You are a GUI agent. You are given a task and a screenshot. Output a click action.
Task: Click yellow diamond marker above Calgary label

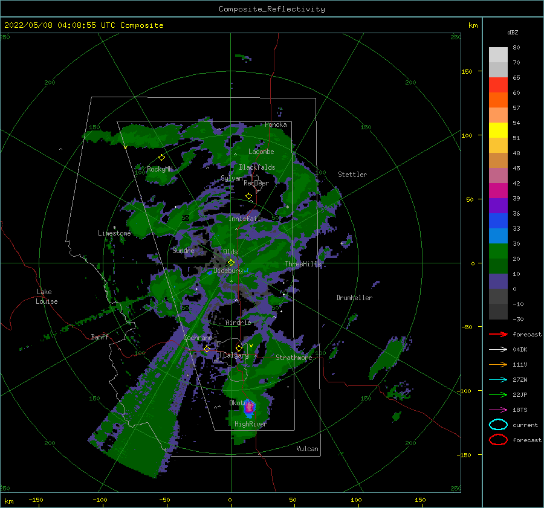tap(239, 348)
